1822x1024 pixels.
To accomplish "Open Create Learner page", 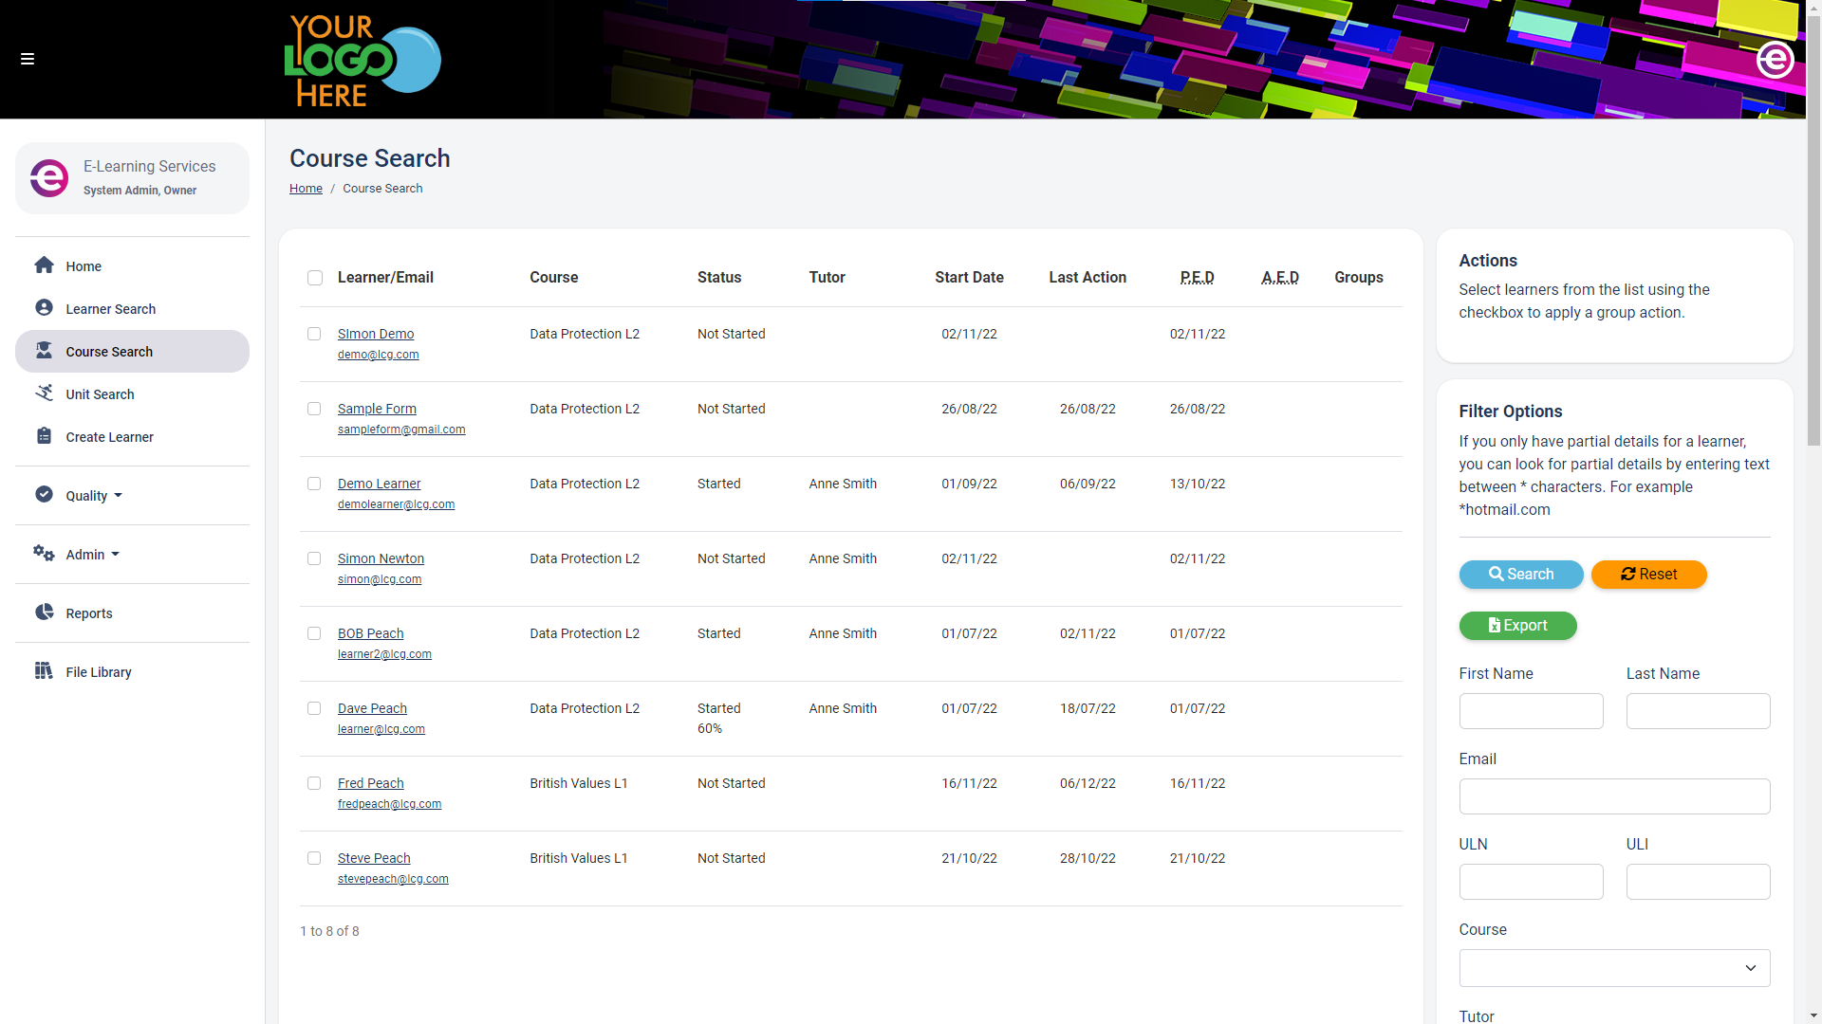I will coord(132,436).
